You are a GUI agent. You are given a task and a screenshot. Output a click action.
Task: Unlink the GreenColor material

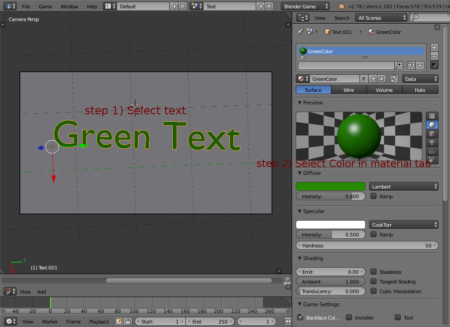(x=381, y=79)
